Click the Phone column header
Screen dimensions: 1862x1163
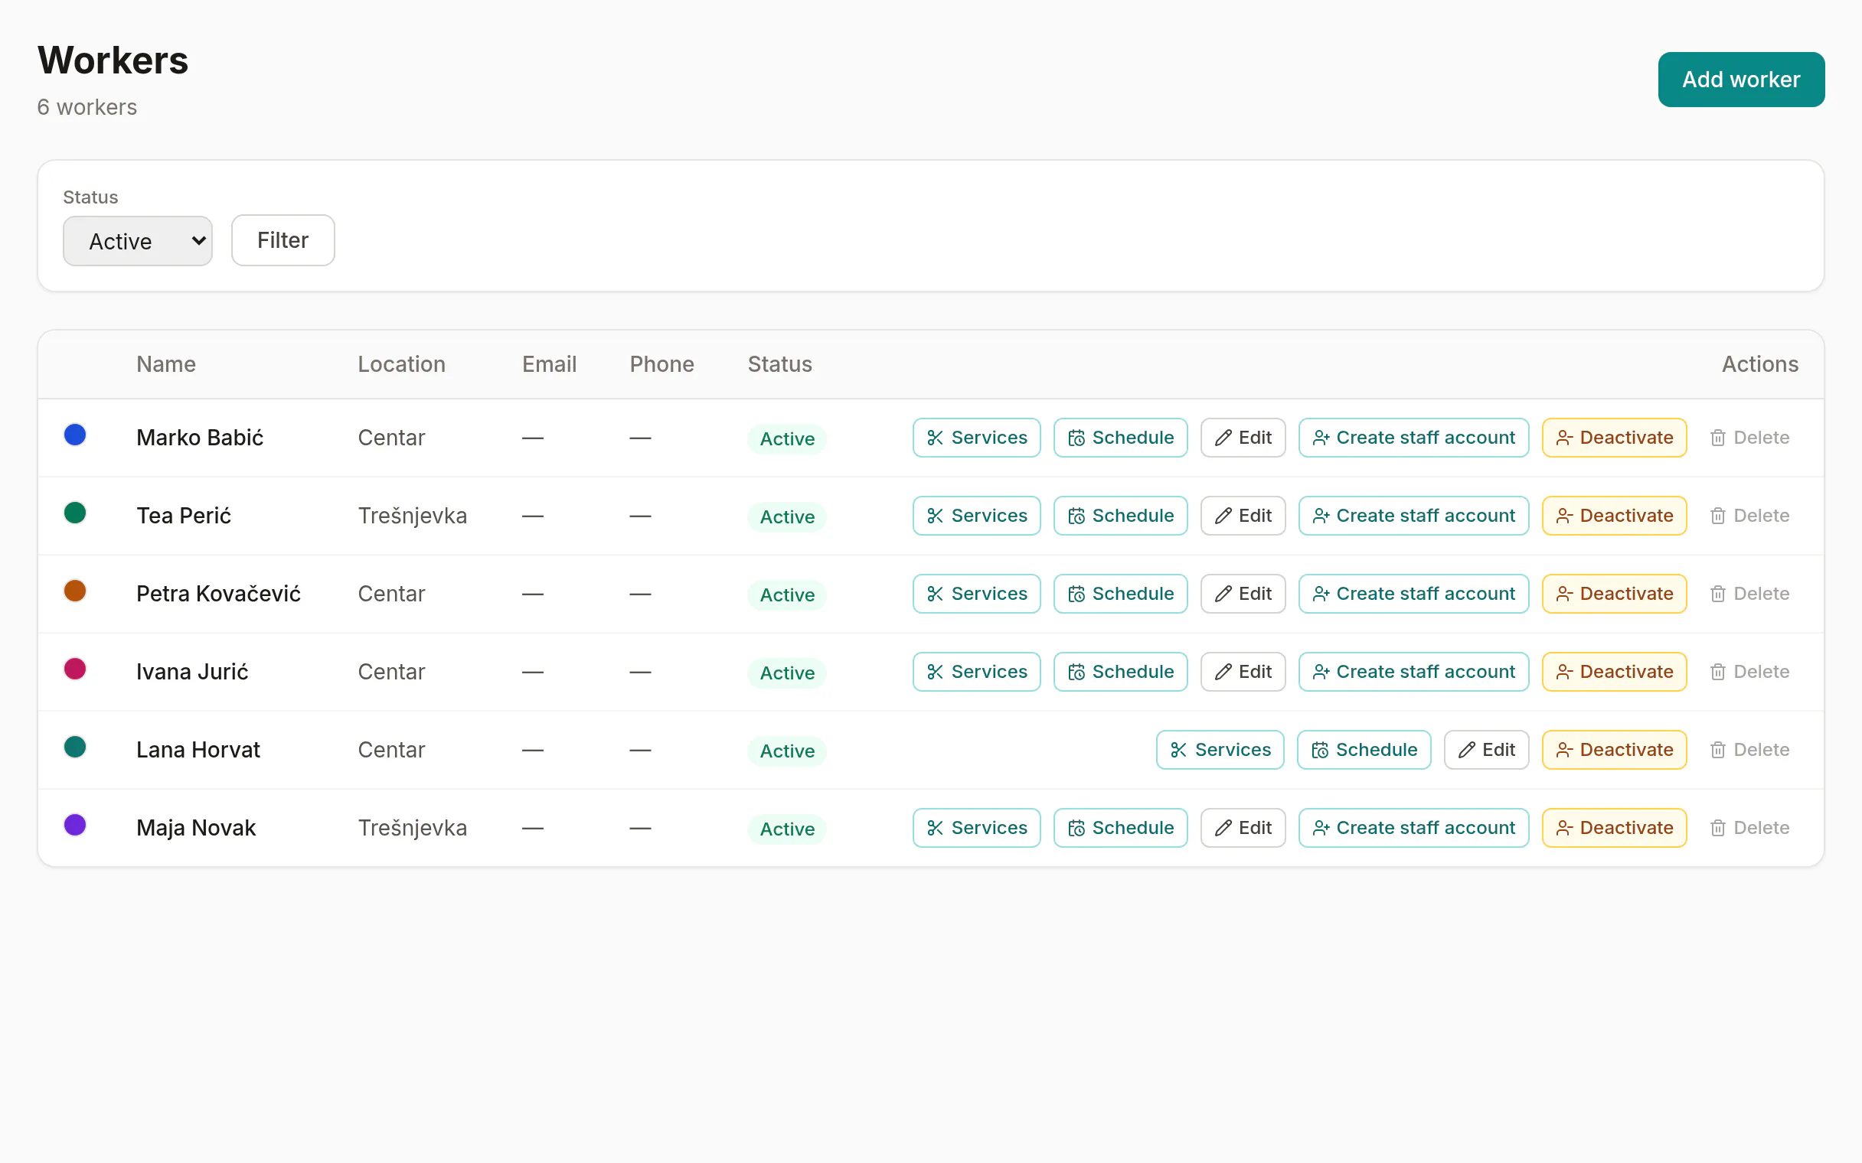tap(661, 364)
